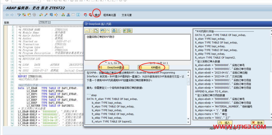Click the direct processing test icon

[x=51, y=15]
